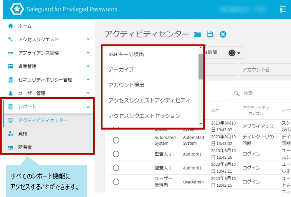
Task: Focus the 検索 search box
Action: [x=261, y=93]
